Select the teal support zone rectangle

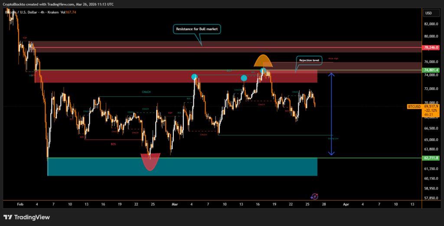click(x=182, y=167)
